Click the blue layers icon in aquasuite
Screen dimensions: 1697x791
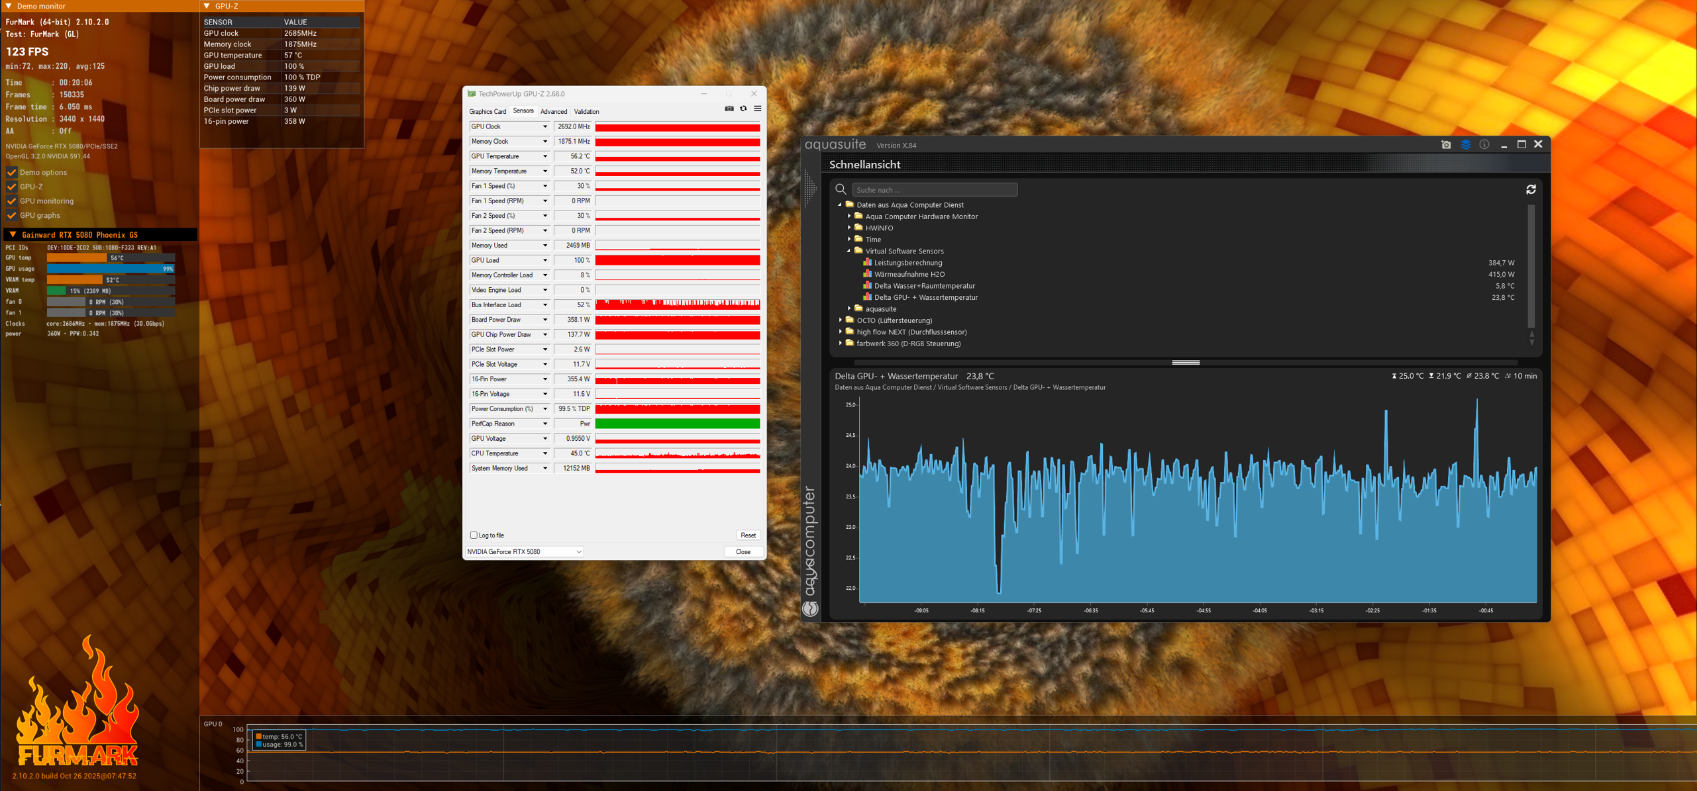1465,145
